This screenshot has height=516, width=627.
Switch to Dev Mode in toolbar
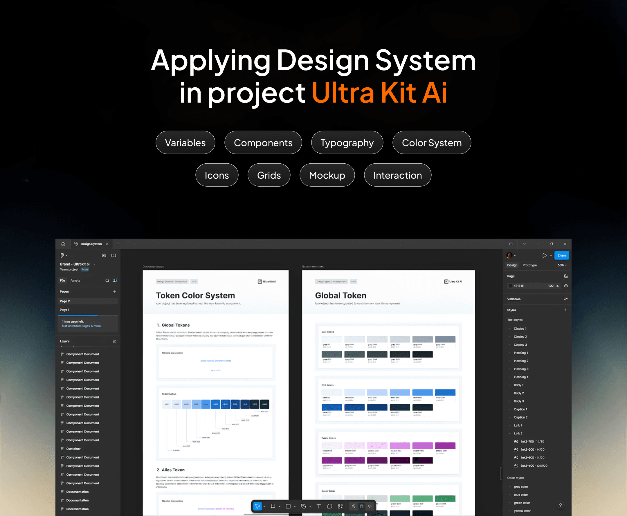click(x=370, y=506)
